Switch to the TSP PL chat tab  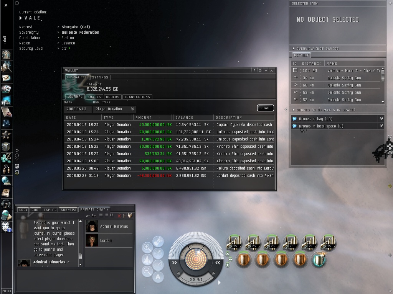[50, 210]
